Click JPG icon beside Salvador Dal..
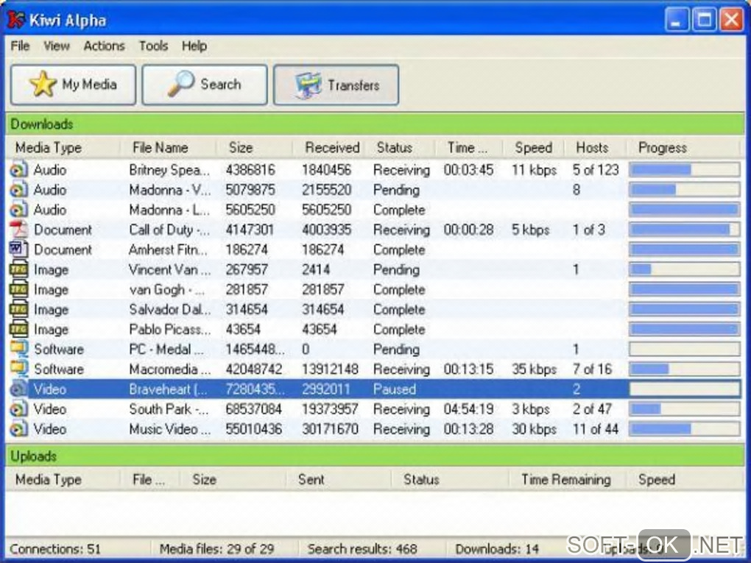The height and width of the screenshot is (563, 751). pyautogui.click(x=18, y=309)
